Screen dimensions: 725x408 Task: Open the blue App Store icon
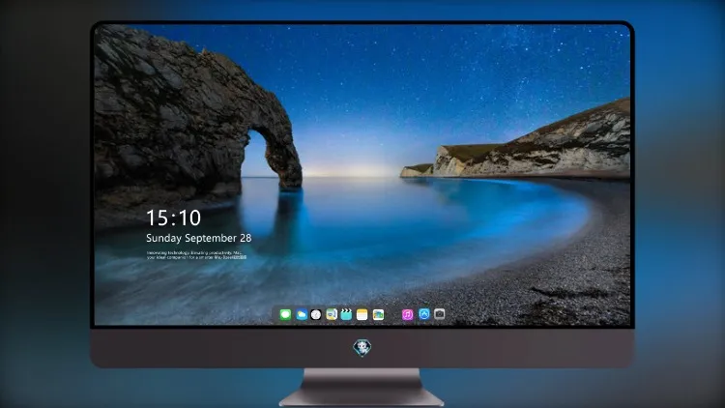(424, 314)
